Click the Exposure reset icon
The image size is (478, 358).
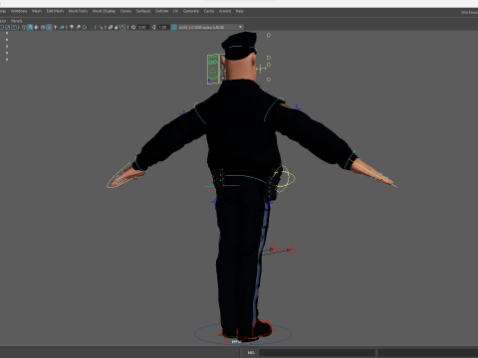click(x=133, y=27)
